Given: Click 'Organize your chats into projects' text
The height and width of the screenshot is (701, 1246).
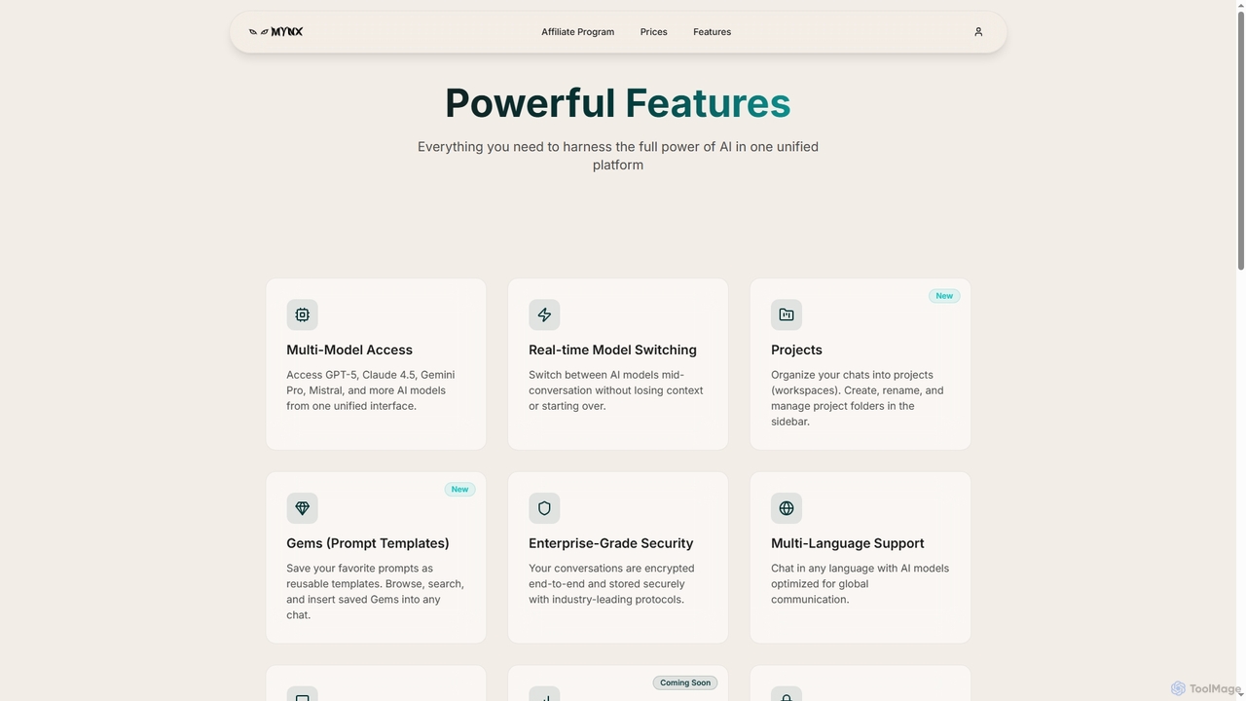Looking at the screenshot, I should tap(857, 398).
